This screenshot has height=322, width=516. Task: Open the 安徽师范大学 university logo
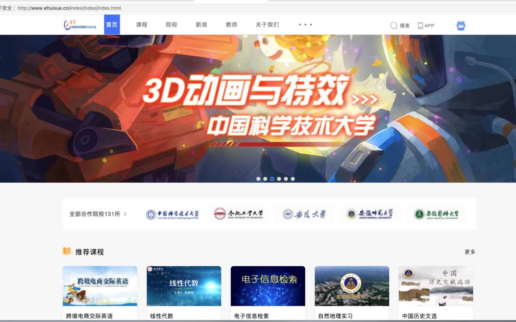pyautogui.click(x=370, y=214)
